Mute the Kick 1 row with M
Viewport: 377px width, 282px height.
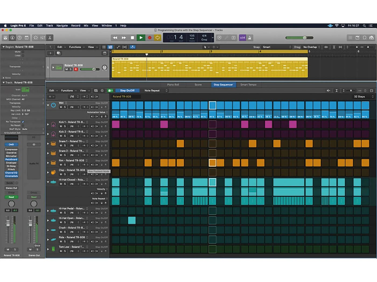pos(61,126)
